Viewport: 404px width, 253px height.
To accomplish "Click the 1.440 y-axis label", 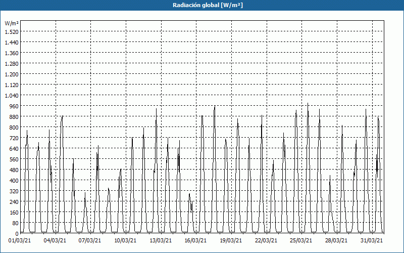I will point(12,42).
